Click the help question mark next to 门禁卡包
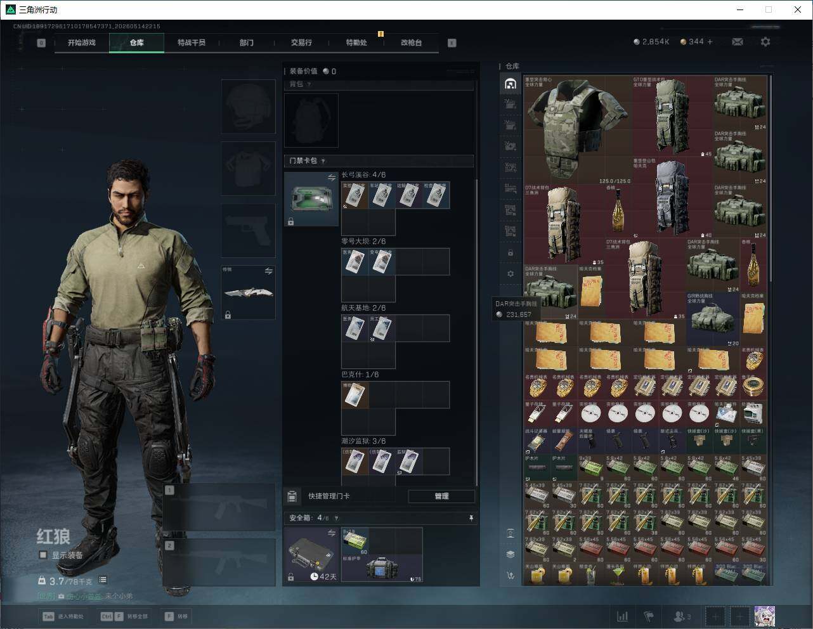 pos(323,161)
